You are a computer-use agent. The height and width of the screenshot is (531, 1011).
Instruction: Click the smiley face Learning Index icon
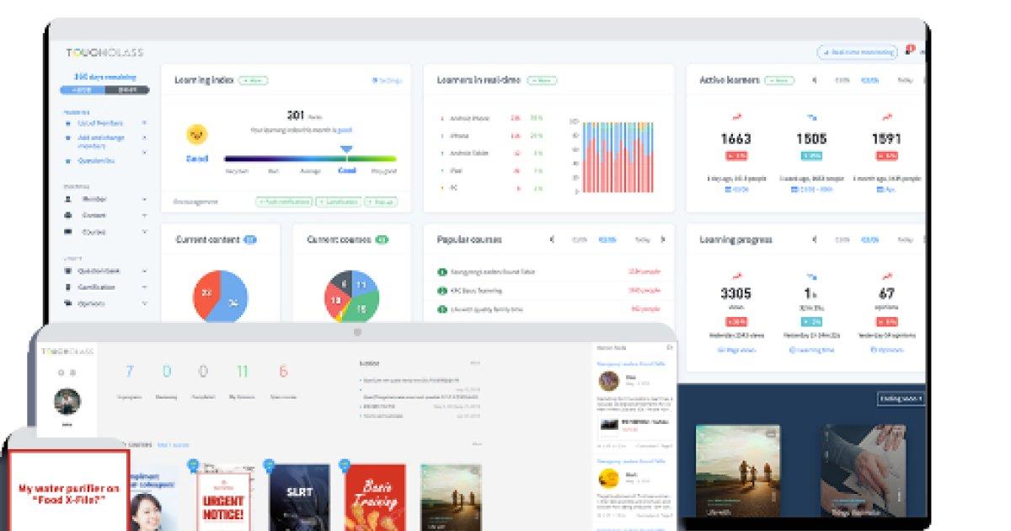click(x=196, y=134)
